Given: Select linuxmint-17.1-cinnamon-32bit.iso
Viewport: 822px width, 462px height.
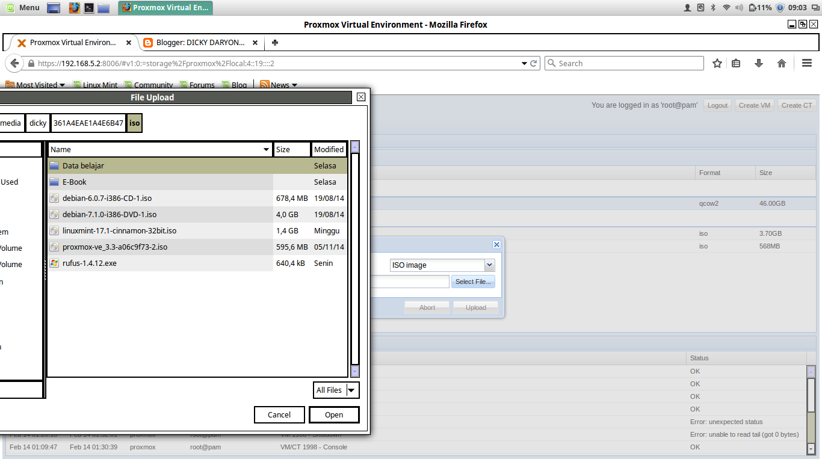Looking at the screenshot, I should pyautogui.click(x=197, y=230).
